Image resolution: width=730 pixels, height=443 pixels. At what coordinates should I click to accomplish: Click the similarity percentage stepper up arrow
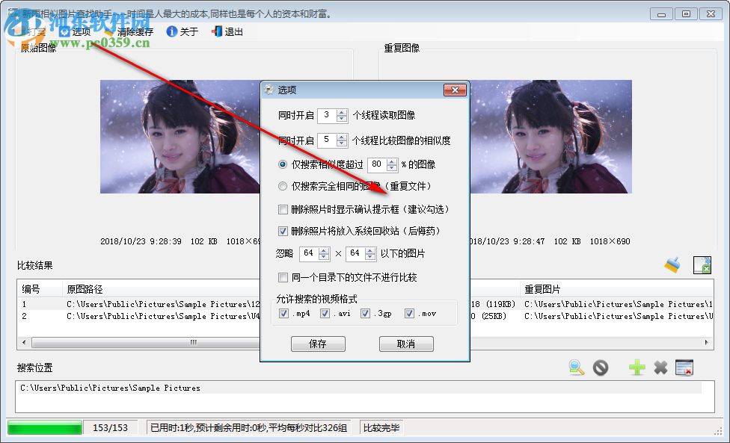393,160
